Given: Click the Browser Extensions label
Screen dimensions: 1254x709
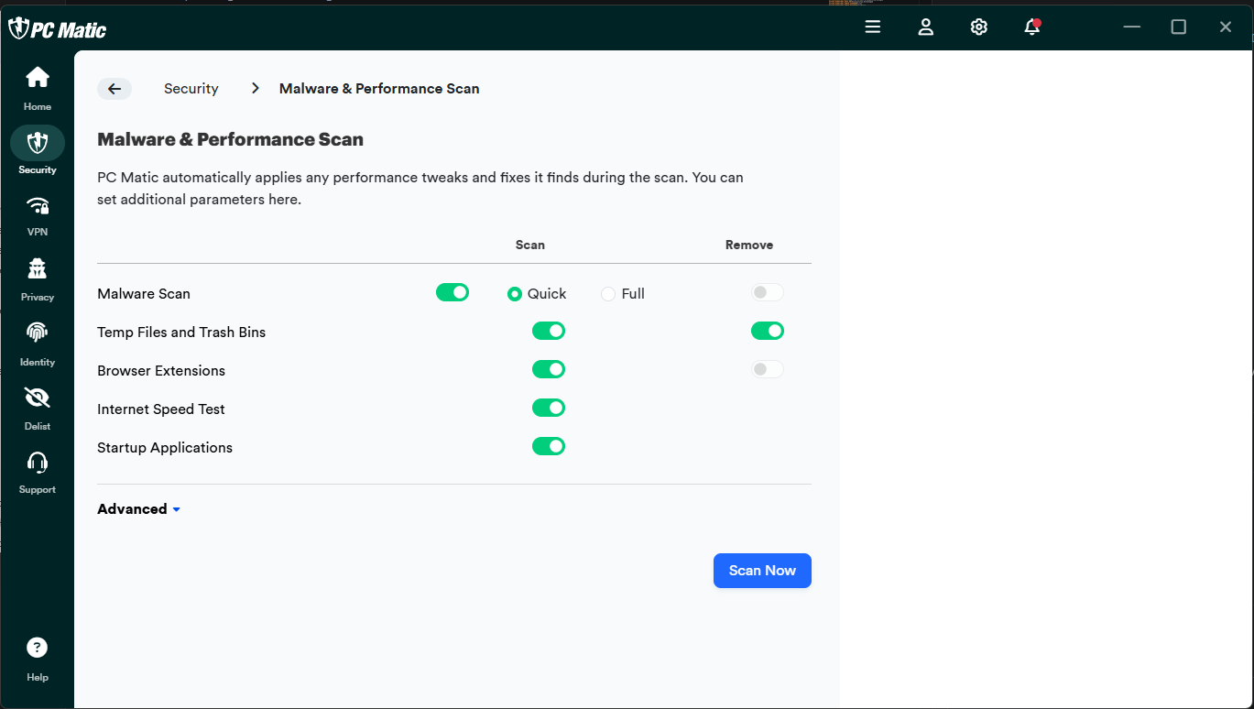Looking at the screenshot, I should 161,371.
